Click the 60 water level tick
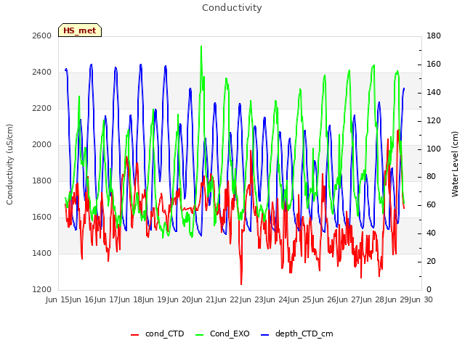 coord(431,204)
